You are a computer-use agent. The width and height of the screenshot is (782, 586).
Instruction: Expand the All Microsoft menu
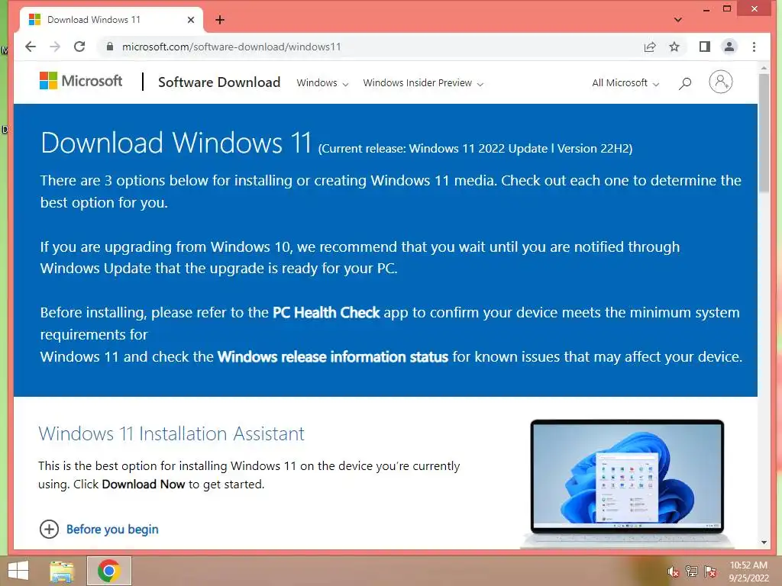click(625, 83)
